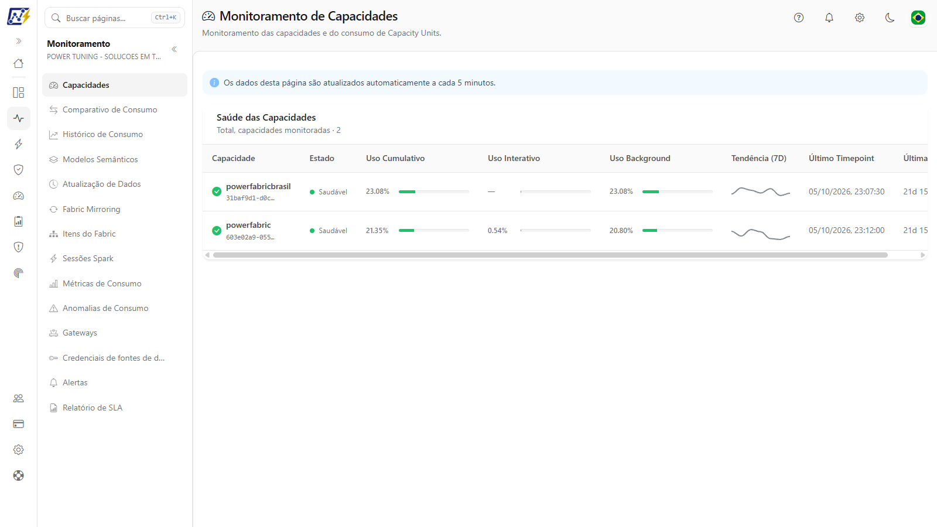This screenshot has height=527, width=937.
Task: Open top bar settings gear icon
Action: [x=860, y=18]
